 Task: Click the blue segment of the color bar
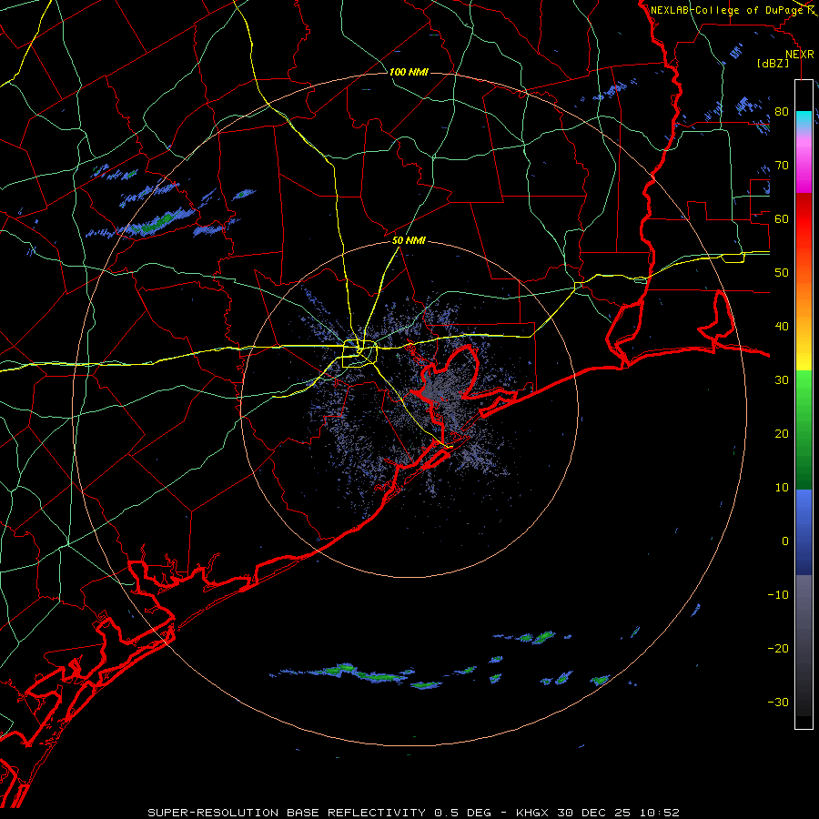tap(804, 532)
